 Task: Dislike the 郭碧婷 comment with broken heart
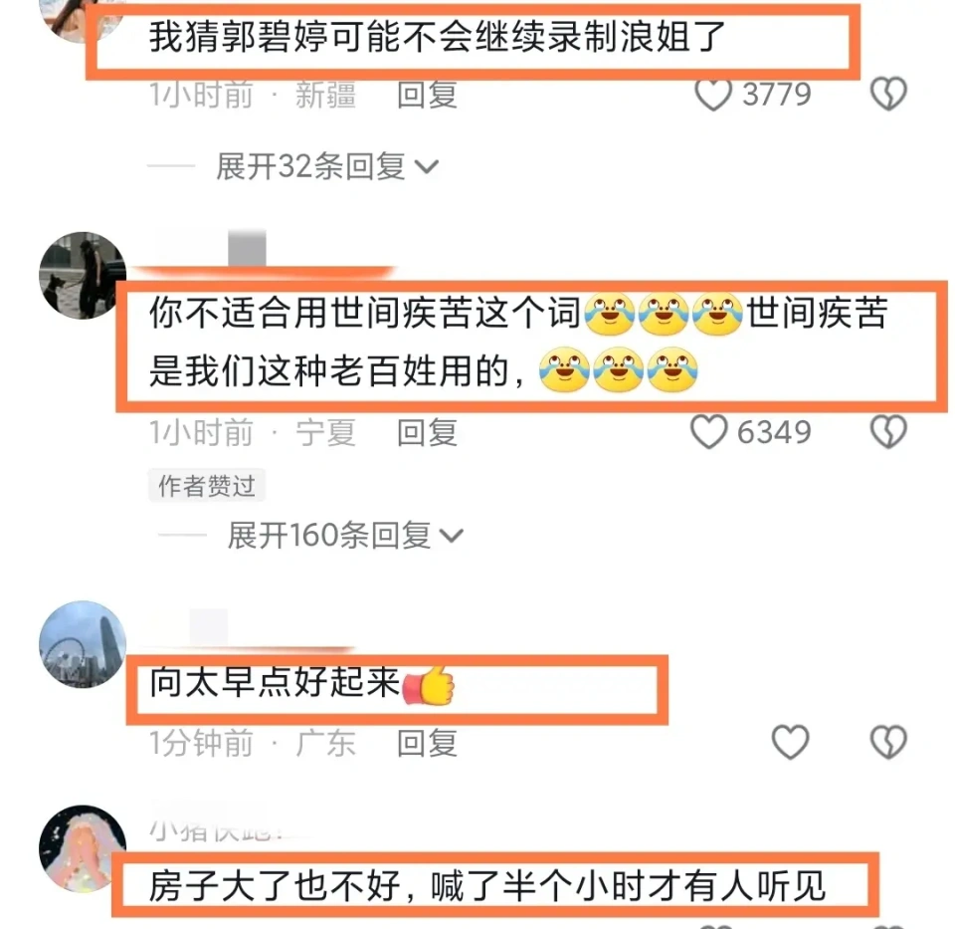click(888, 94)
